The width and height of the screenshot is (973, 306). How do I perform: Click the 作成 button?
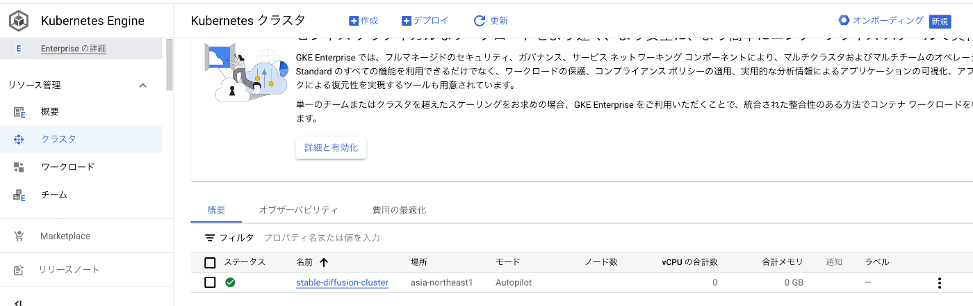click(x=363, y=21)
